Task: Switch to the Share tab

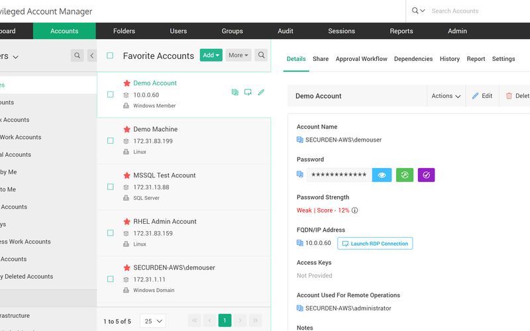Action: [321, 59]
